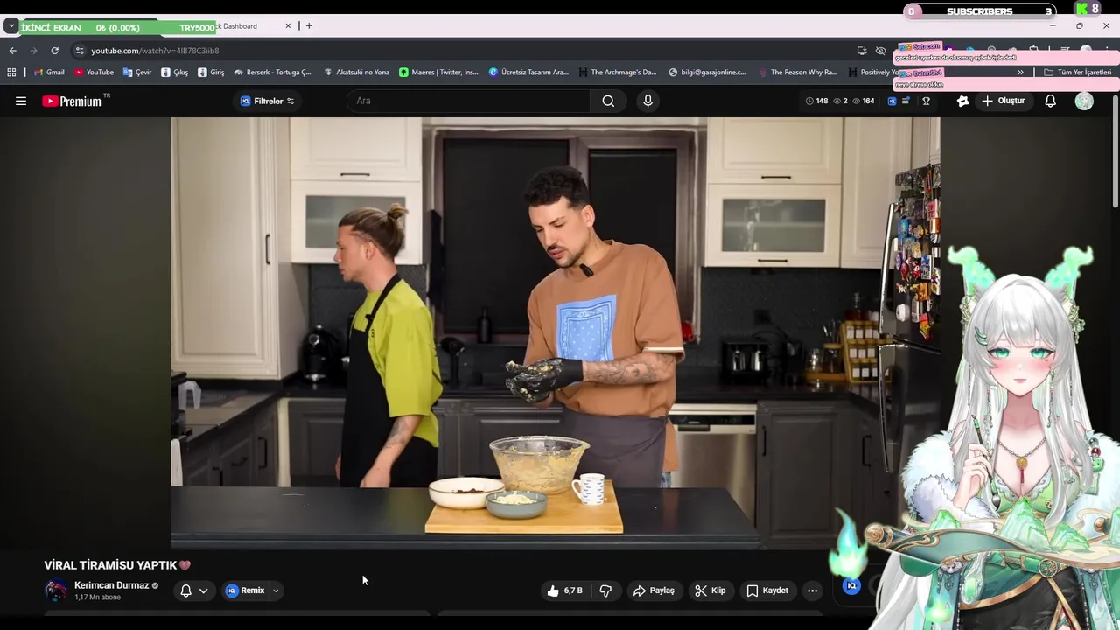Screen dimensions: 1120x630
Task: Click the vidIQ badge beside video actions
Action: (x=851, y=586)
